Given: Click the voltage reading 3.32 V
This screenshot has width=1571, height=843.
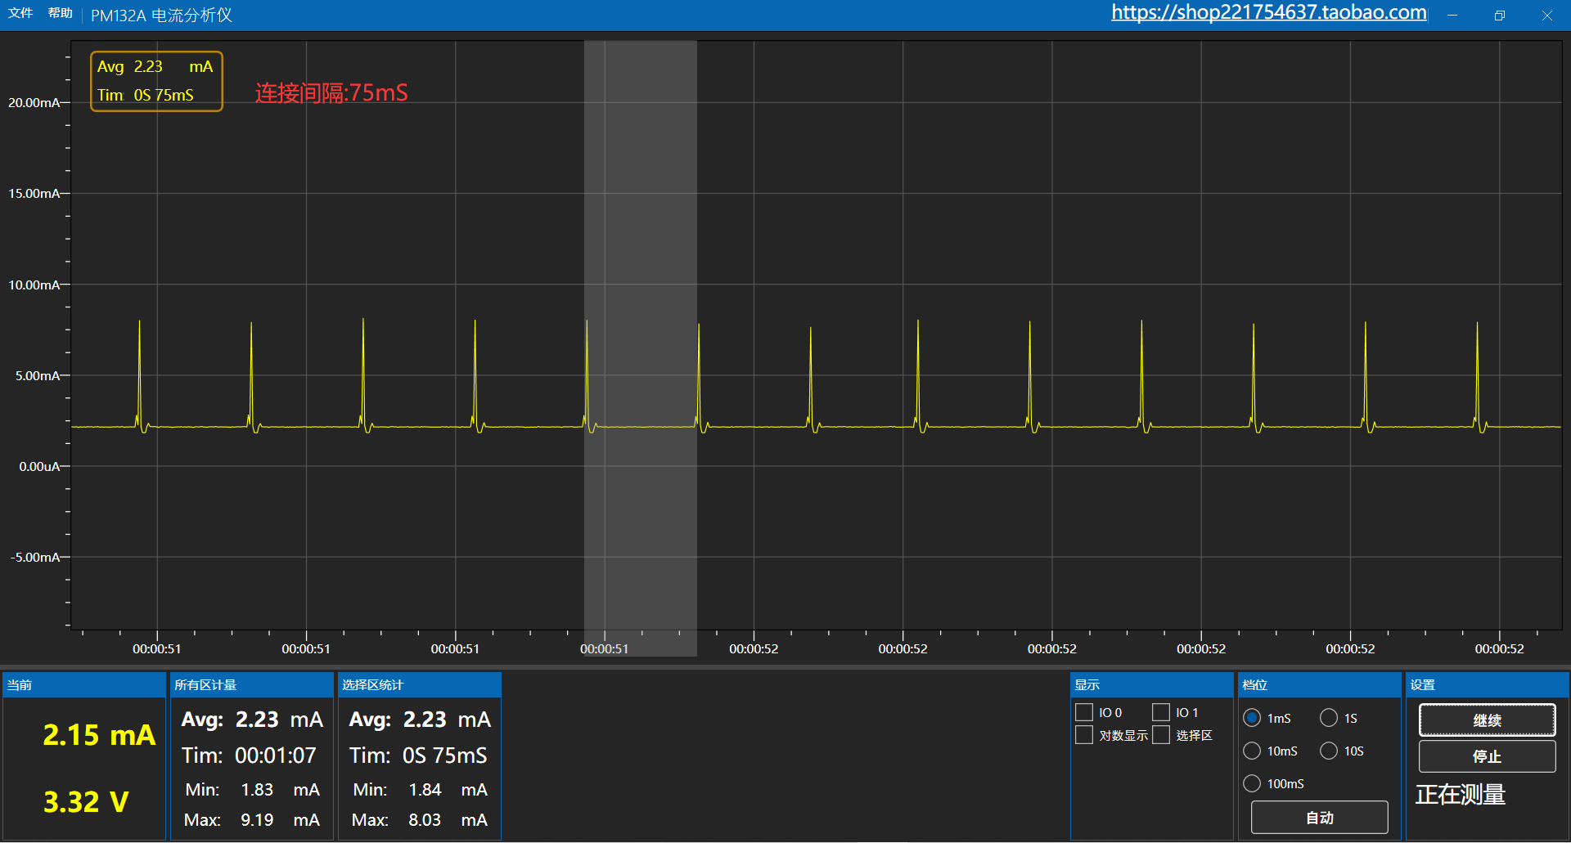Looking at the screenshot, I should [x=86, y=802].
